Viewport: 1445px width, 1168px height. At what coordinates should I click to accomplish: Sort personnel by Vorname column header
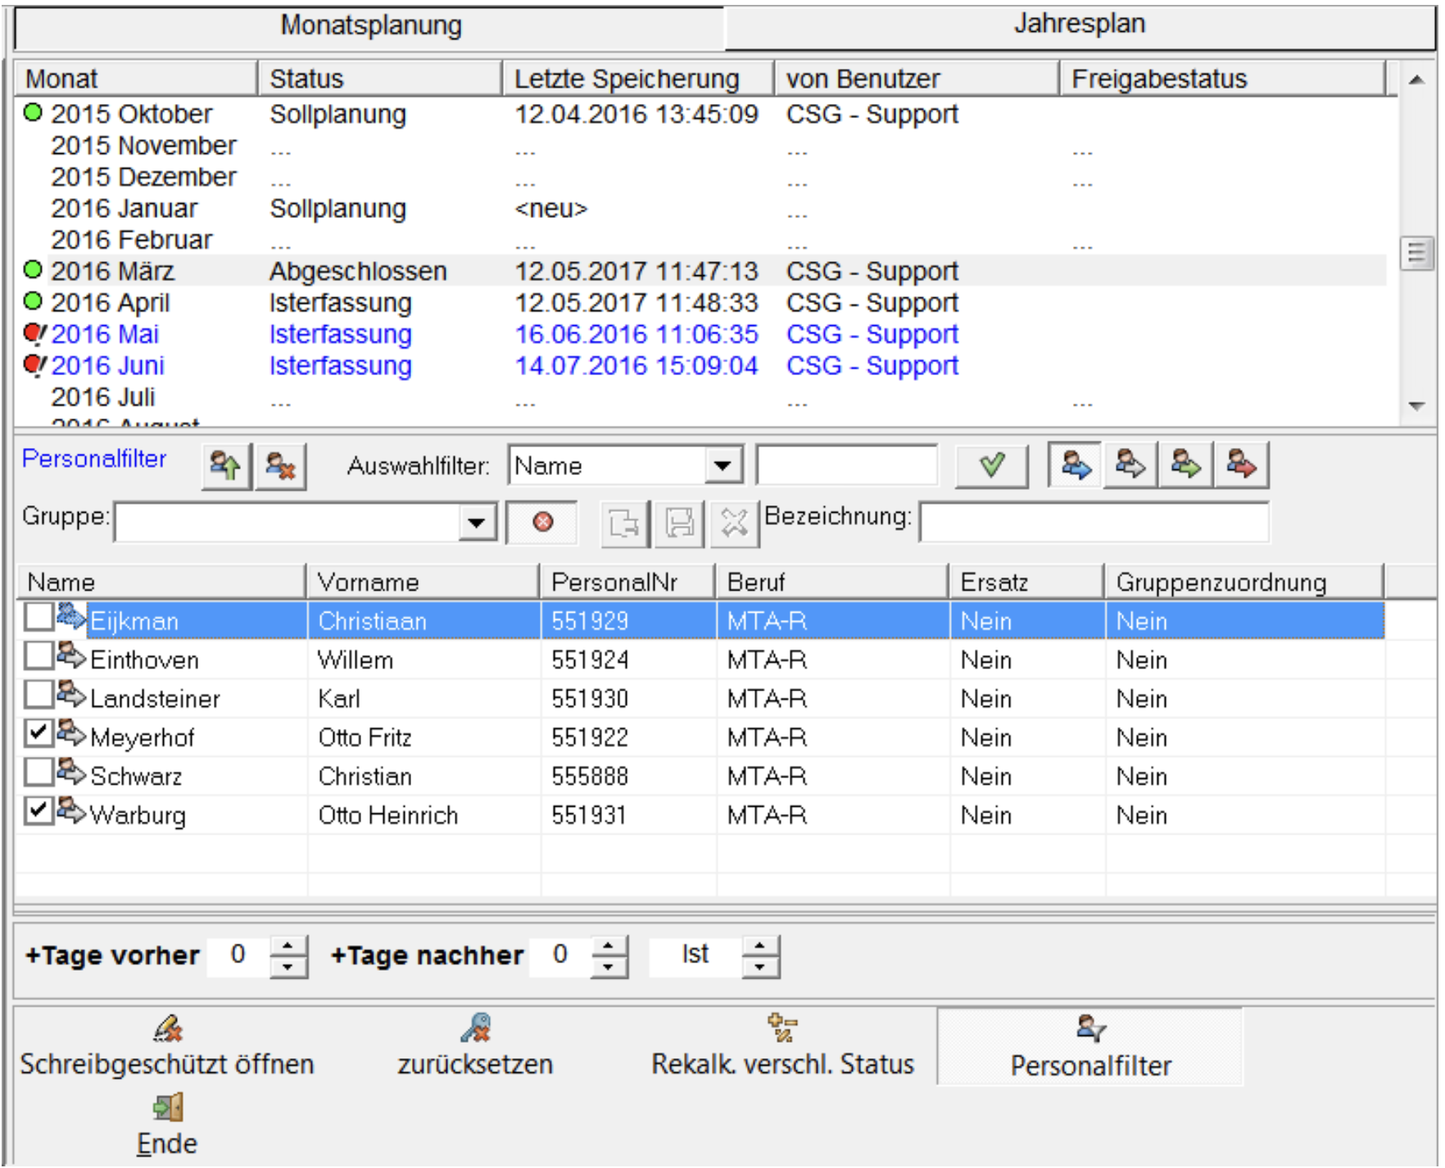pyautogui.click(x=424, y=582)
